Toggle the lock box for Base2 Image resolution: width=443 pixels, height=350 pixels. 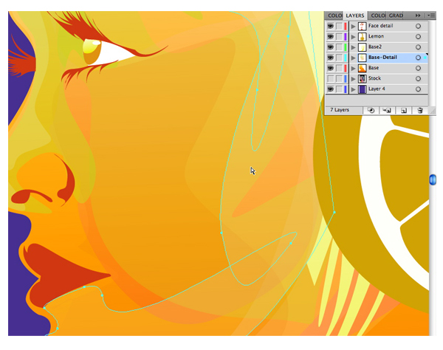339,47
